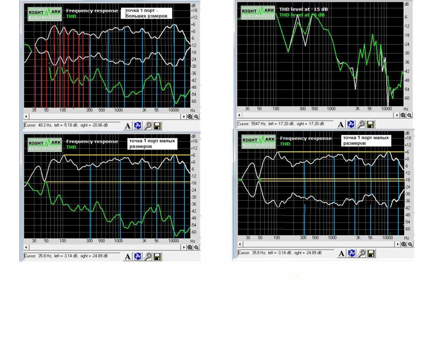Click the text 'A' icon under top-left graph

pos(128,126)
